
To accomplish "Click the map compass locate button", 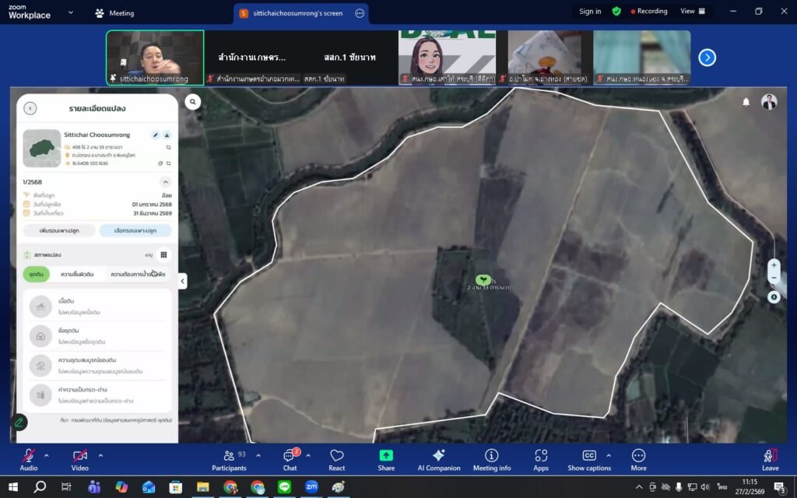I will (x=773, y=297).
